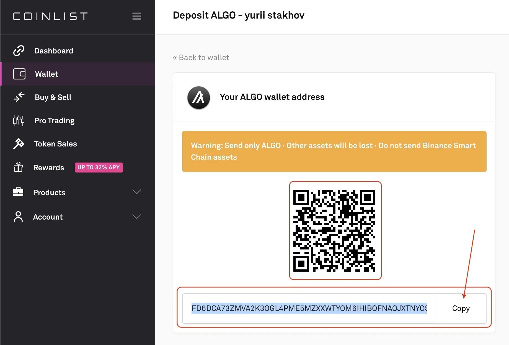Click the ALGO coin logo
This screenshot has width=509, height=345.
[x=198, y=98]
